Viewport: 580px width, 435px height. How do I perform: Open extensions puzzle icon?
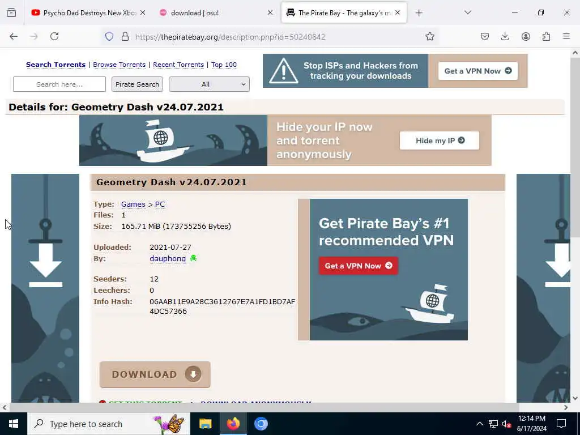click(546, 36)
